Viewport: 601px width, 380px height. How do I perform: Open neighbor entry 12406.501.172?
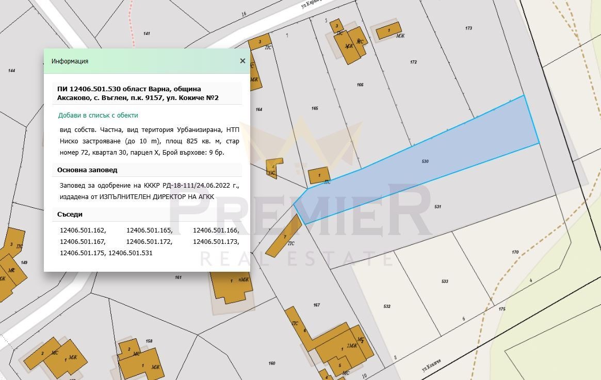click(x=149, y=241)
